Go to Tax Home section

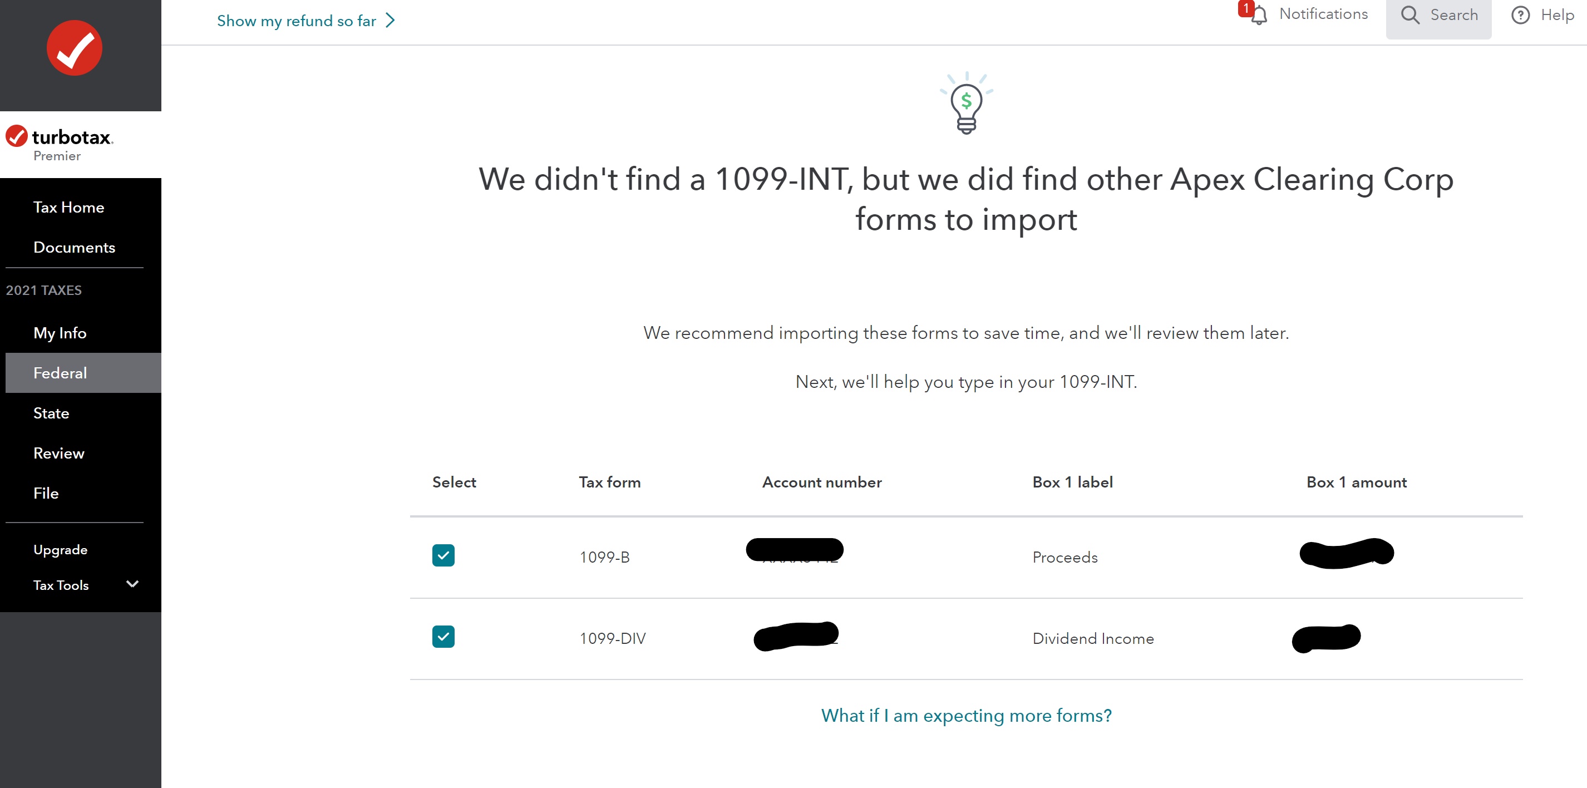point(68,207)
